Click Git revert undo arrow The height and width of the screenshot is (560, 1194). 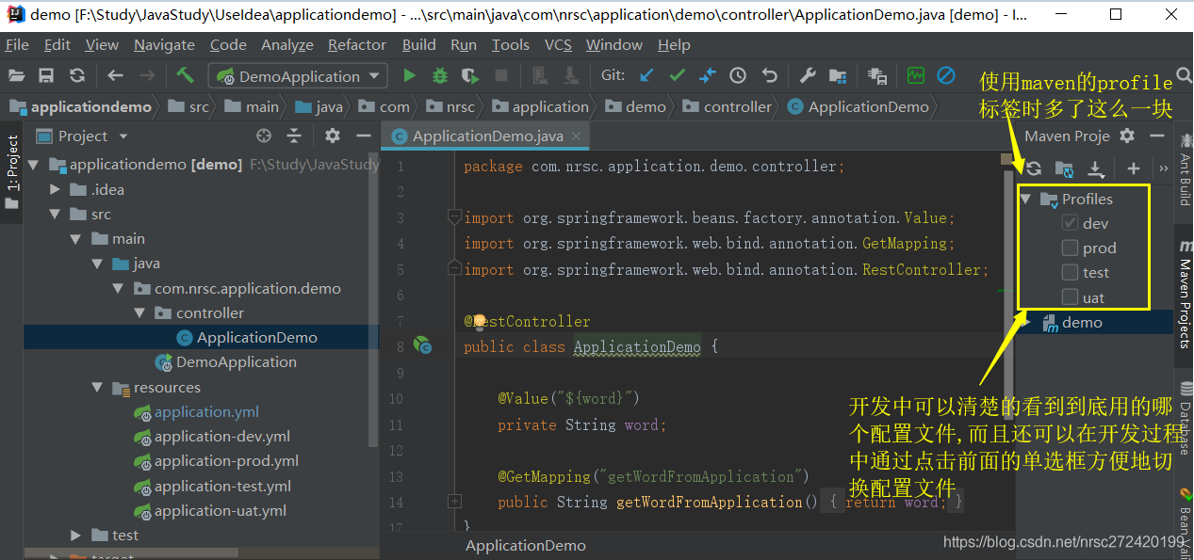point(769,76)
